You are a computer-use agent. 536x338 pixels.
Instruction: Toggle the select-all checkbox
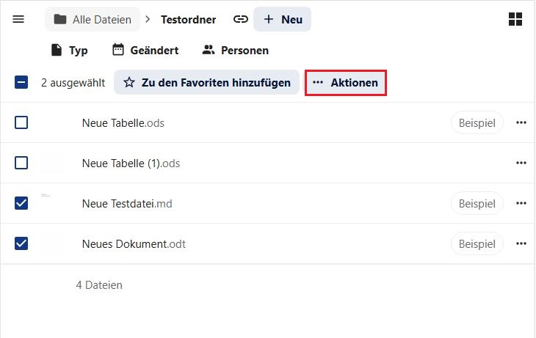21,83
